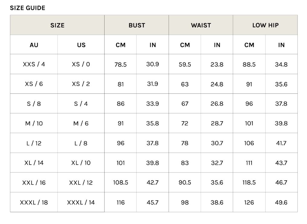Click the AU subheader cell

tap(34, 45)
